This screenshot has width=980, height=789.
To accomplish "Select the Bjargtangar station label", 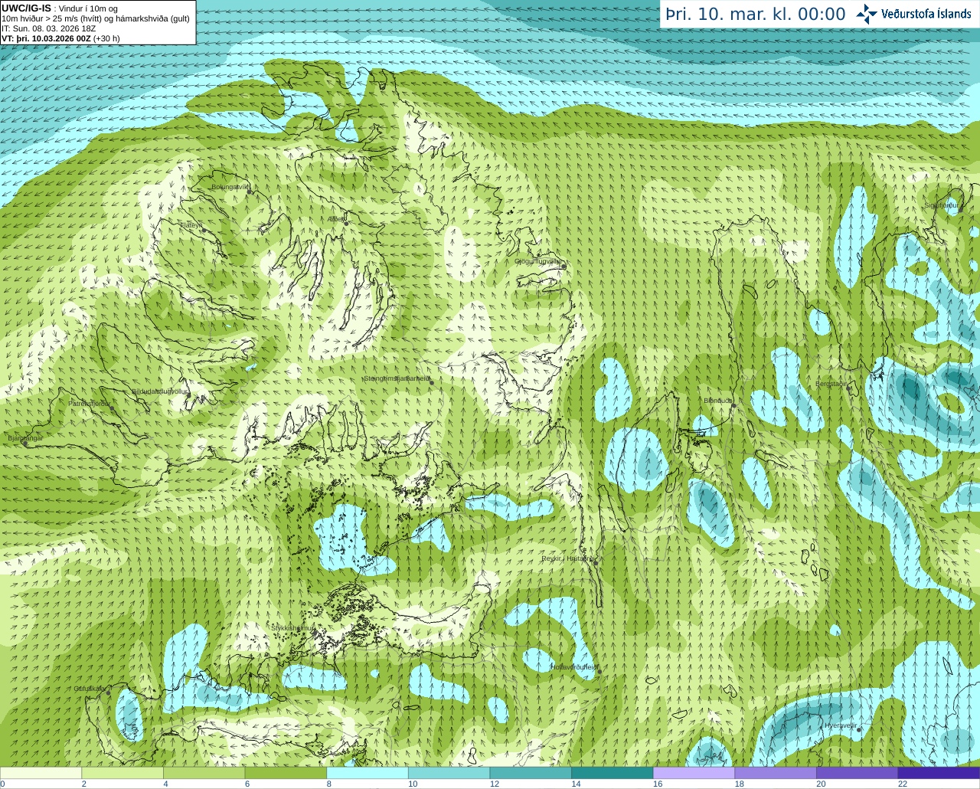I will [x=25, y=438].
